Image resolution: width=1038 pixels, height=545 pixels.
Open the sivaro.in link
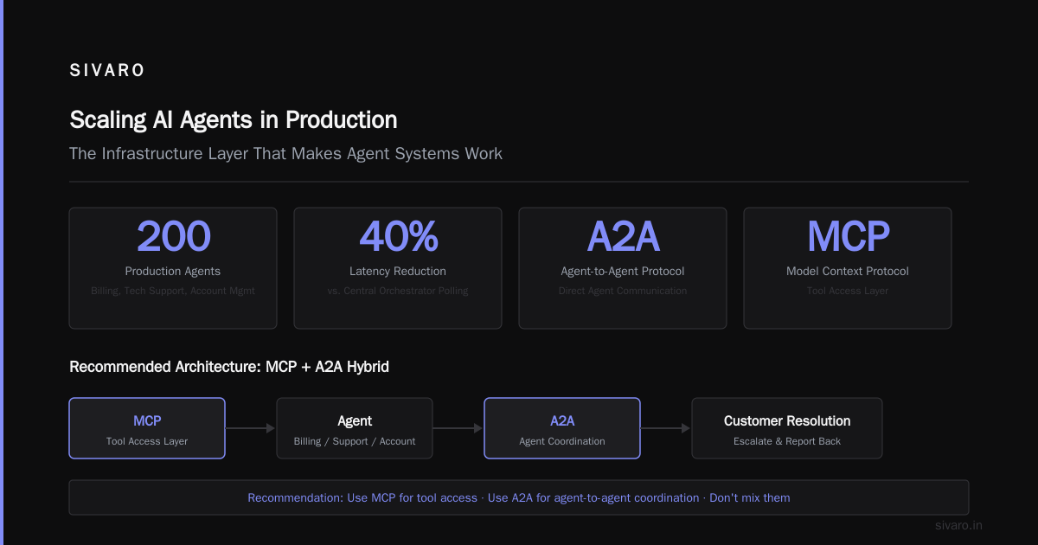pos(958,525)
